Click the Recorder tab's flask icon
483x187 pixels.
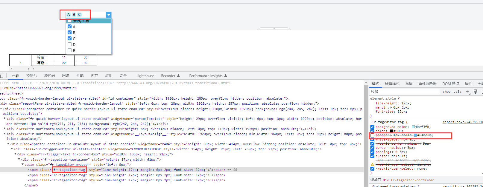(x=178, y=75)
